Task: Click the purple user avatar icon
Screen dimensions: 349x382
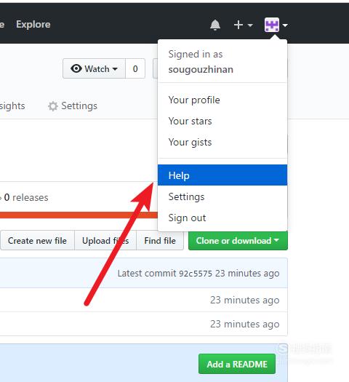Action: [x=272, y=25]
